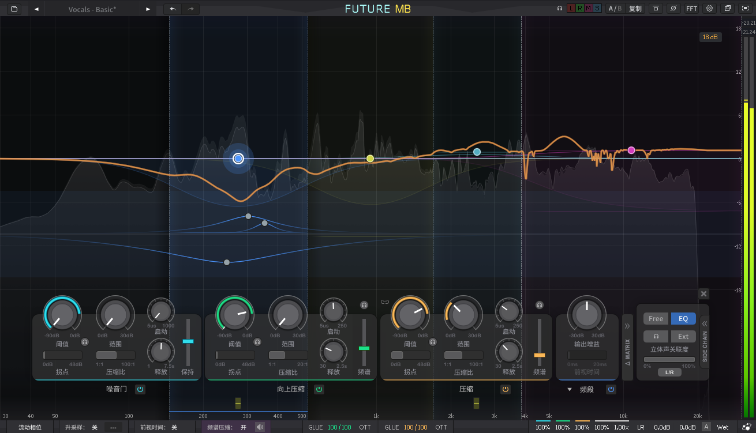756x433 pixels.
Task: Toggle the 压缩 power button
Action: 506,389
